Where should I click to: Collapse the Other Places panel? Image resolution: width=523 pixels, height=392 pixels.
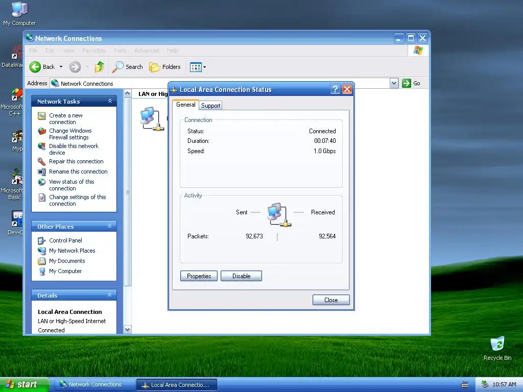point(110,226)
